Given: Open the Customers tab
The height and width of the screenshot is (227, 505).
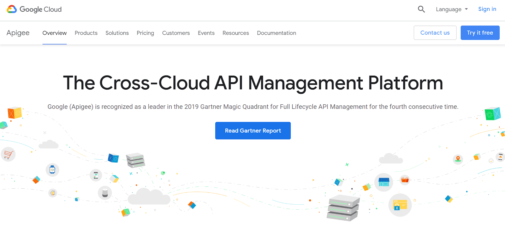Looking at the screenshot, I should point(176,33).
